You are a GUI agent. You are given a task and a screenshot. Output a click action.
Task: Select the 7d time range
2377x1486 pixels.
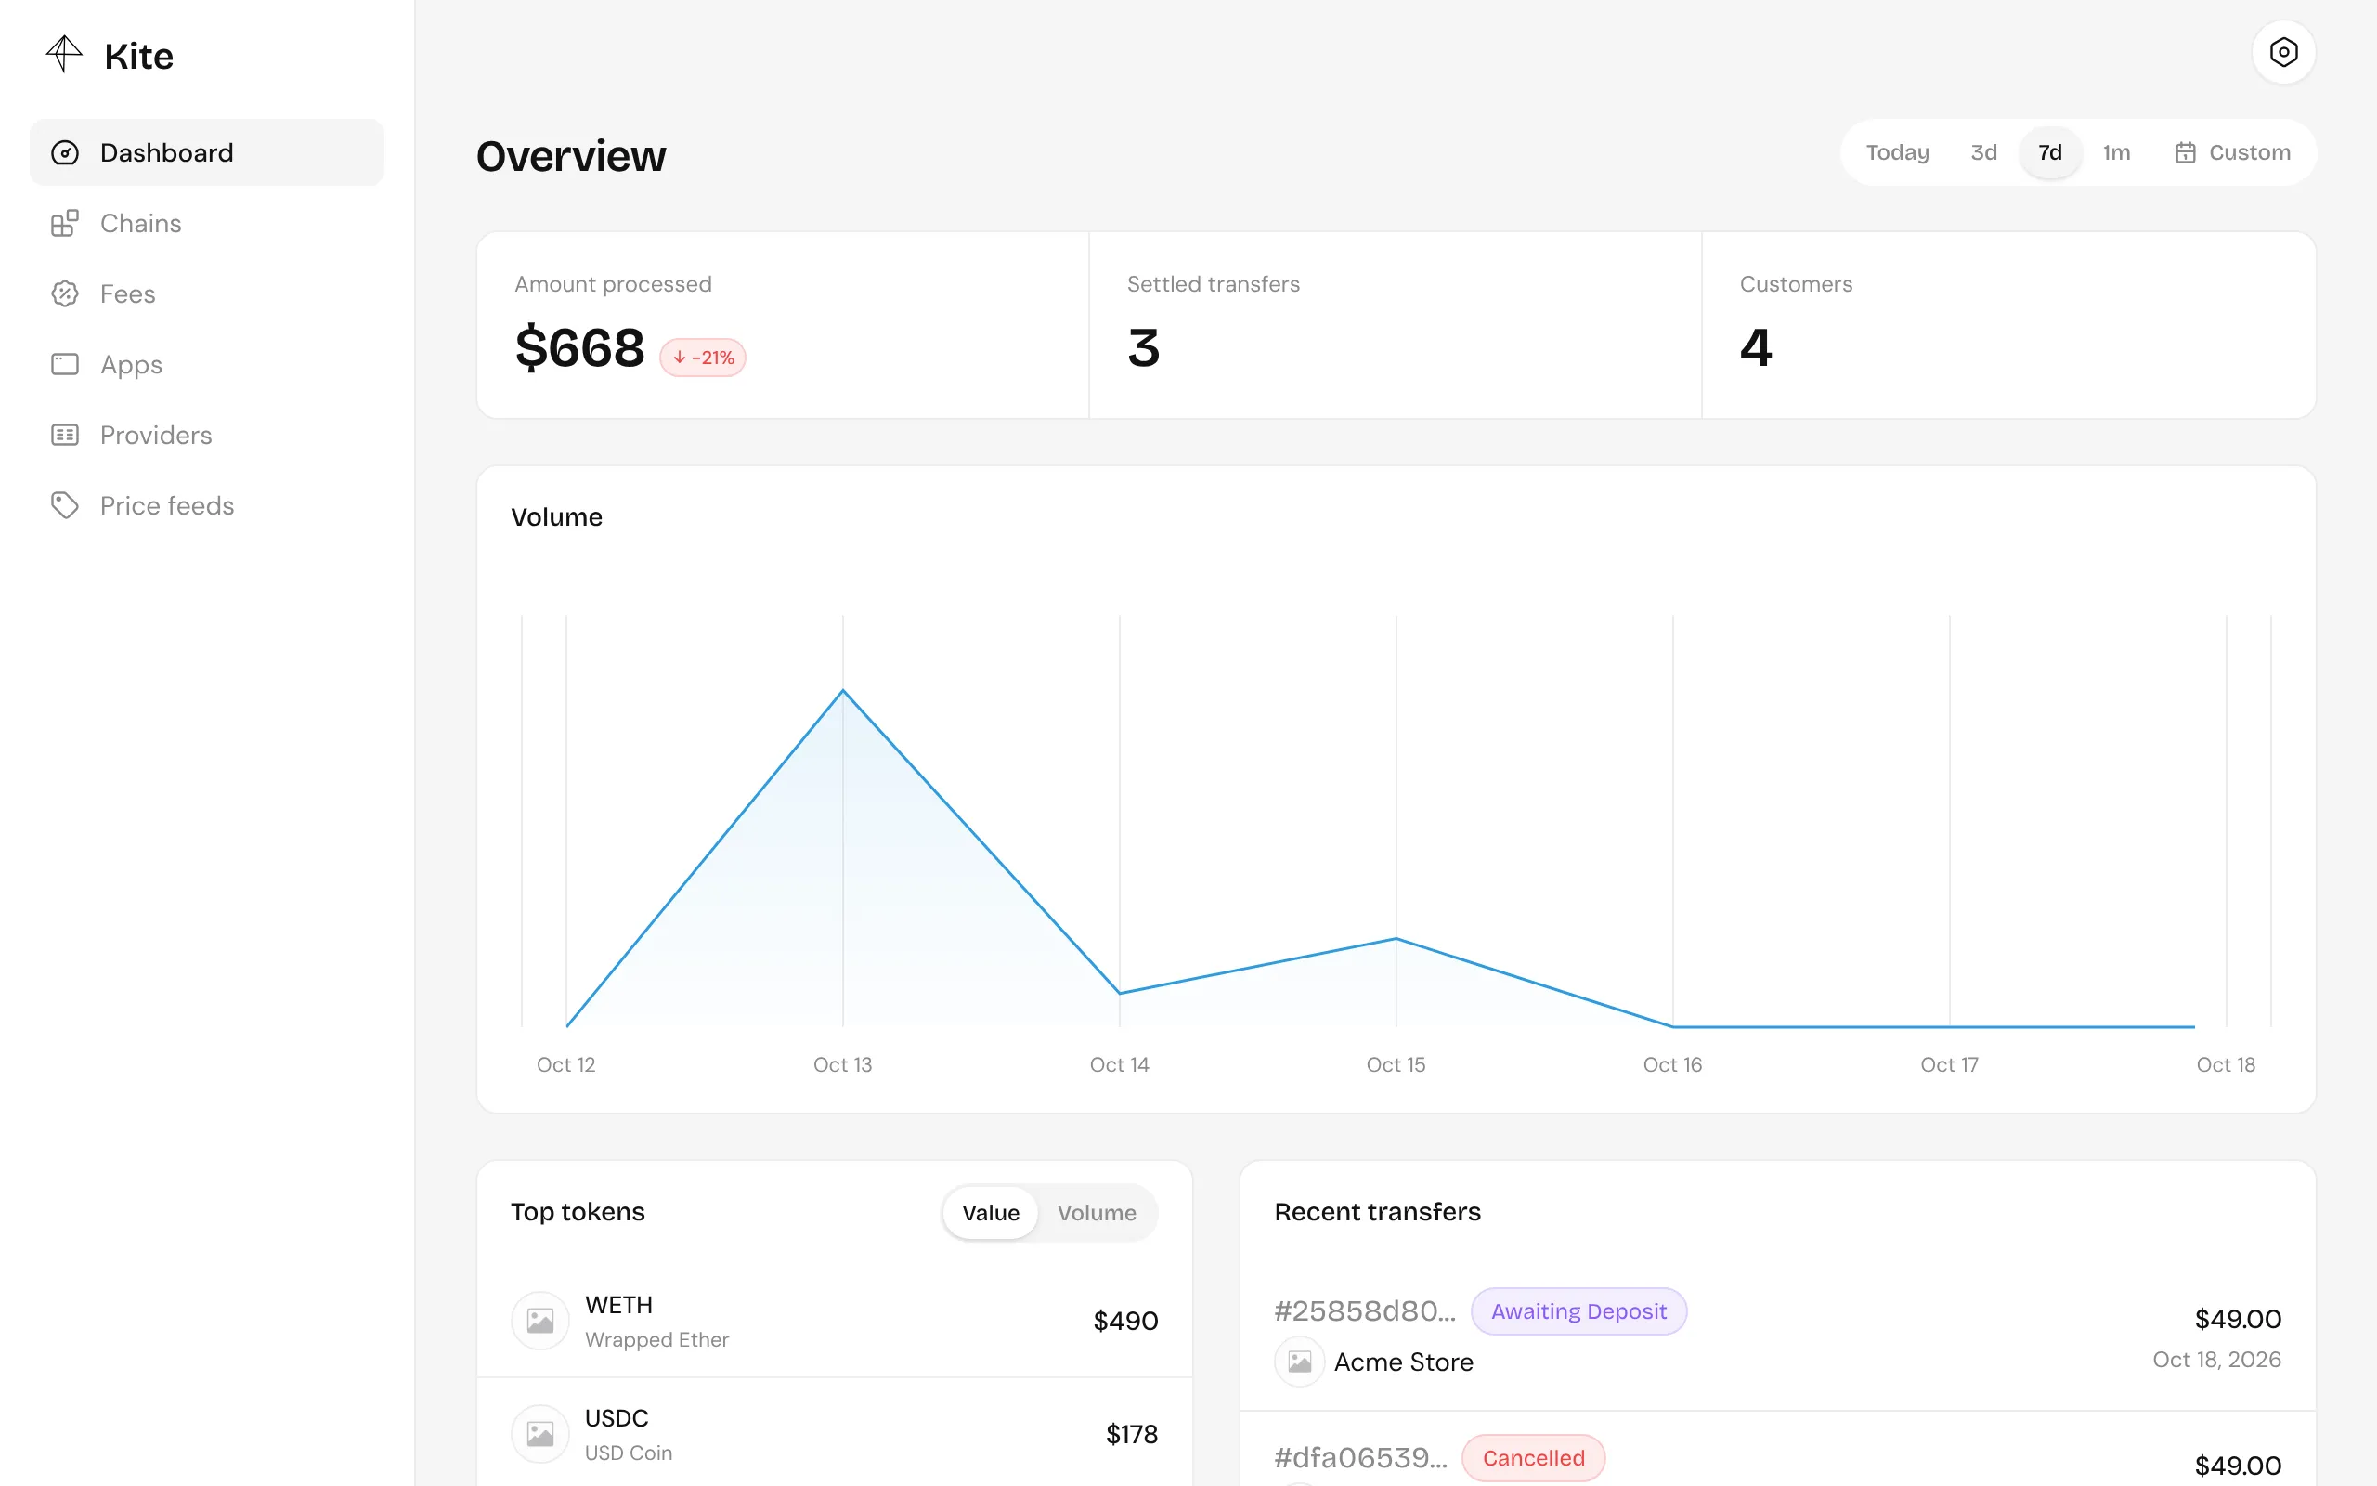2050,152
